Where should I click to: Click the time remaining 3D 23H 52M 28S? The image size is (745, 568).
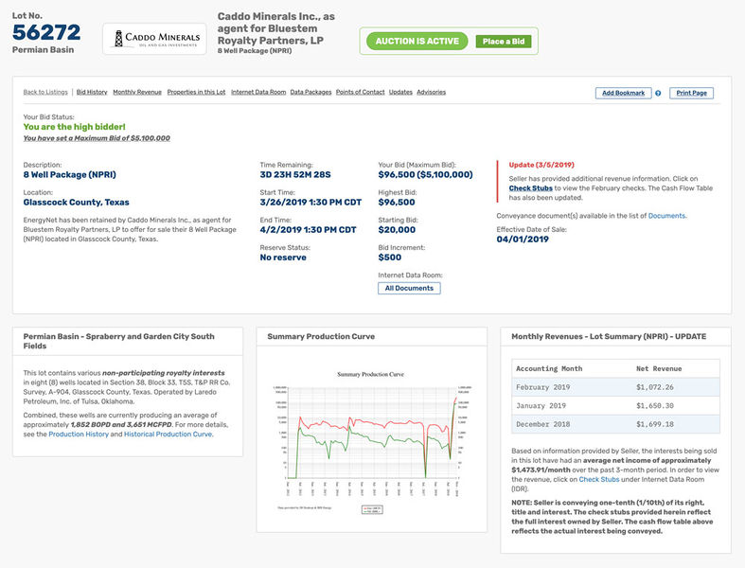click(x=295, y=175)
